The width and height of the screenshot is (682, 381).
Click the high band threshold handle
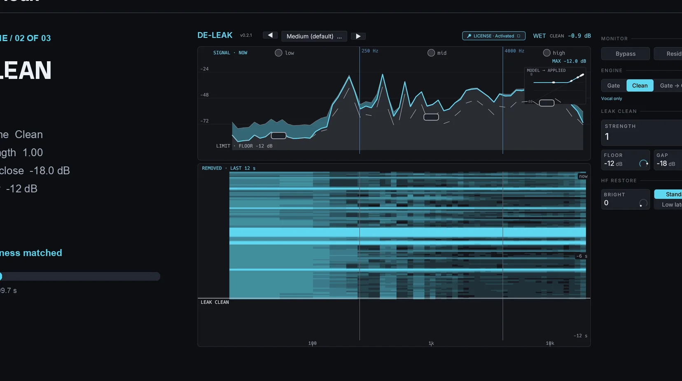point(547,103)
